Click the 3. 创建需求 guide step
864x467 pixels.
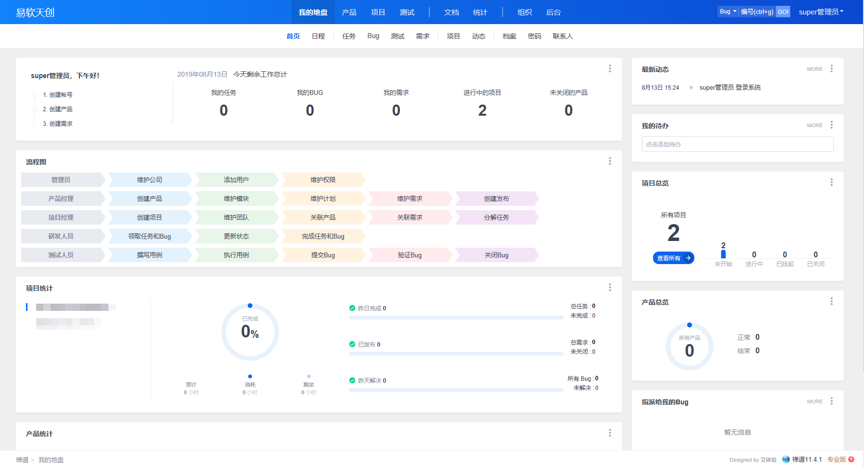pyautogui.click(x=58, y=124)
